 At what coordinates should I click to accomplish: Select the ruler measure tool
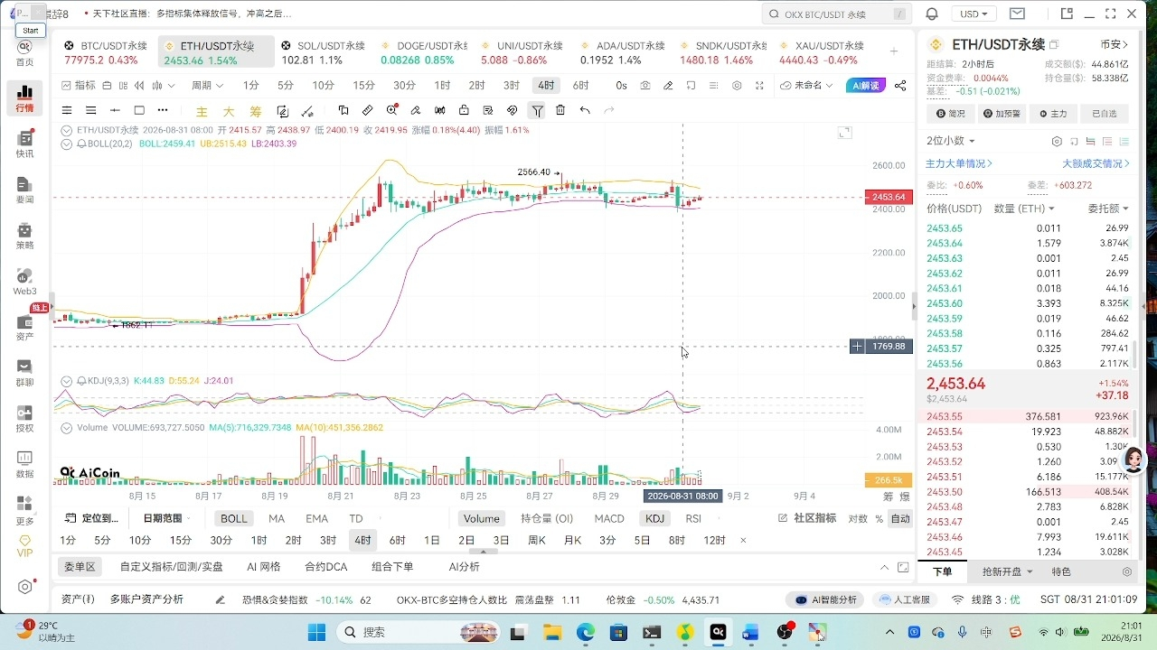pyautogui.click(x=367, y=110)
